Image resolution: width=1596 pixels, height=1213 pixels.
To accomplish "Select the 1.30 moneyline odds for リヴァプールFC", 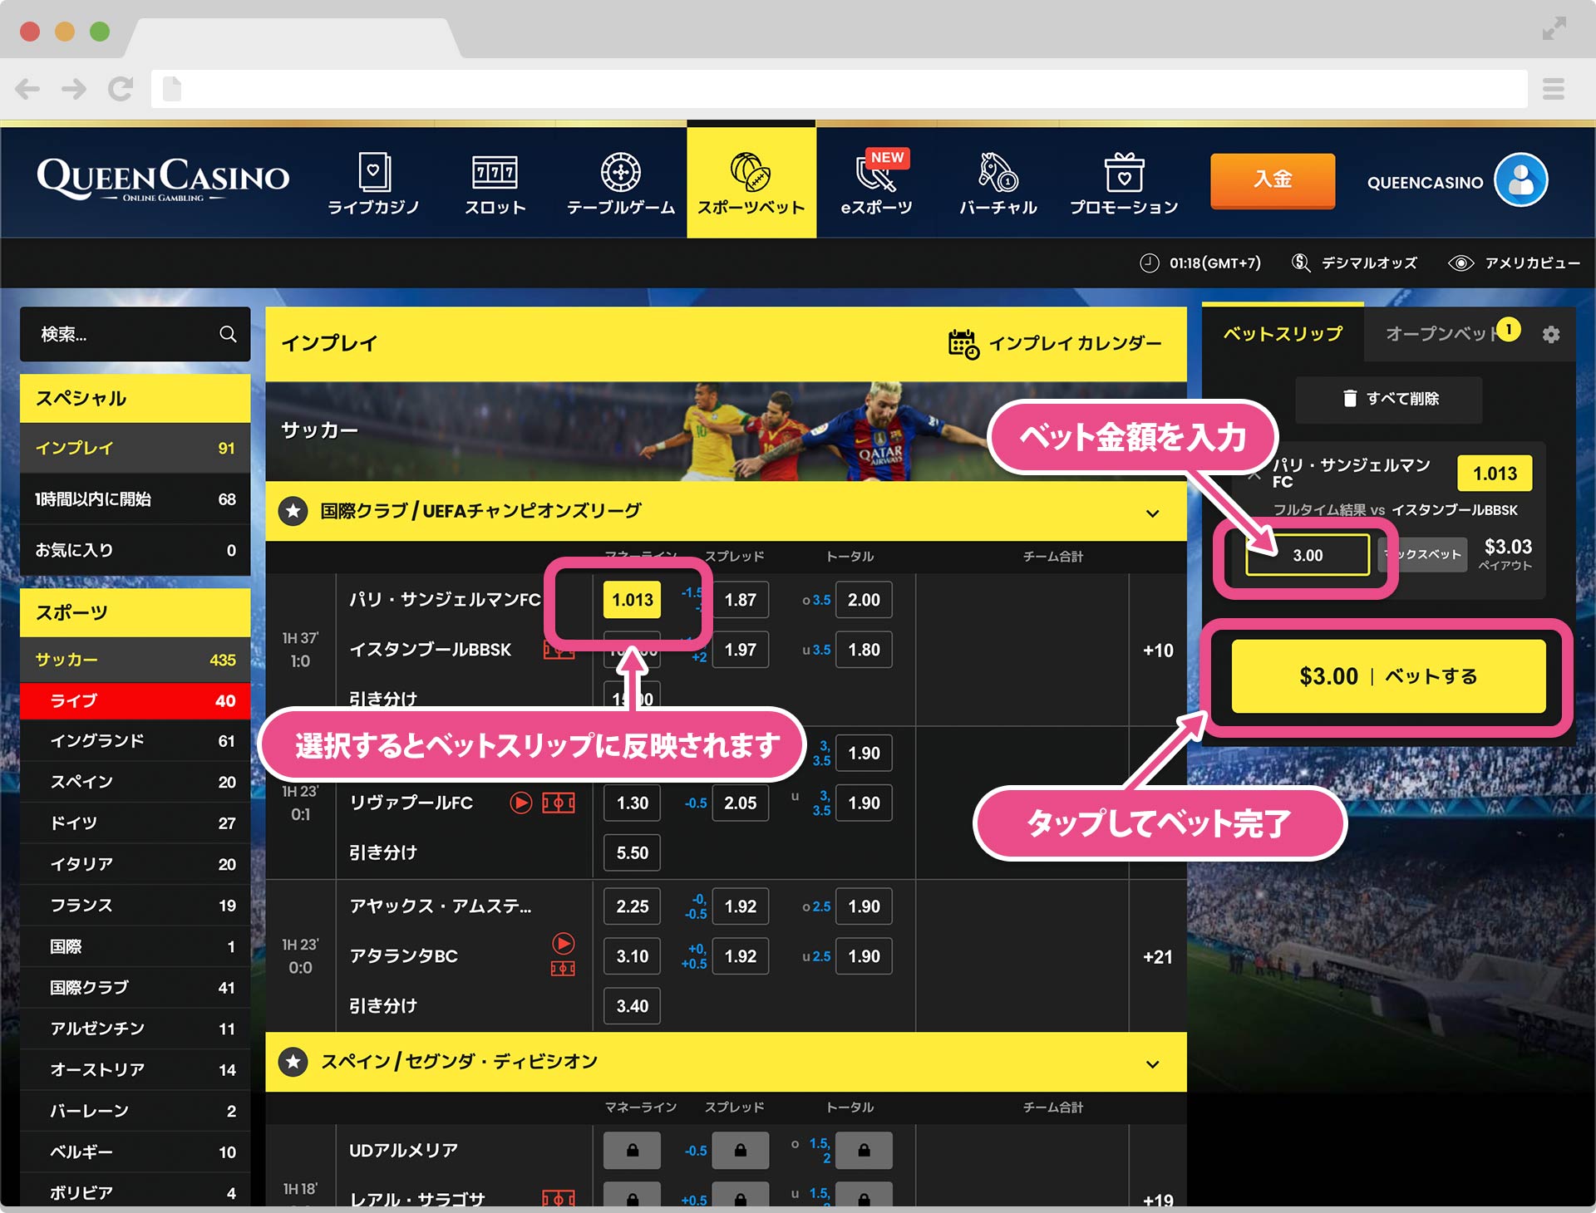I will tap(632, 803).
